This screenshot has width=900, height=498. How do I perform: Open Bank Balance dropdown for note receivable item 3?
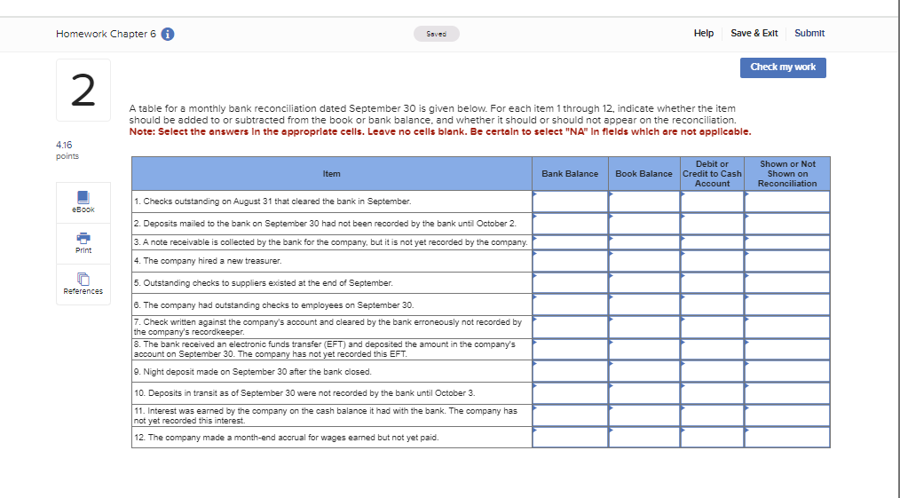[x=570, y=242]
